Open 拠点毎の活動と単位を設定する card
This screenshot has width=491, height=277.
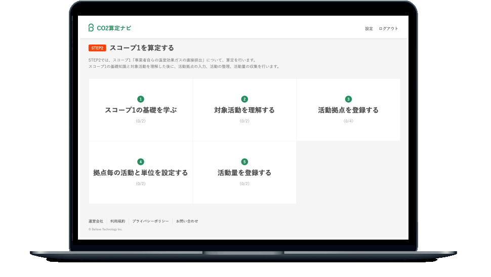(x=141, y=173)
